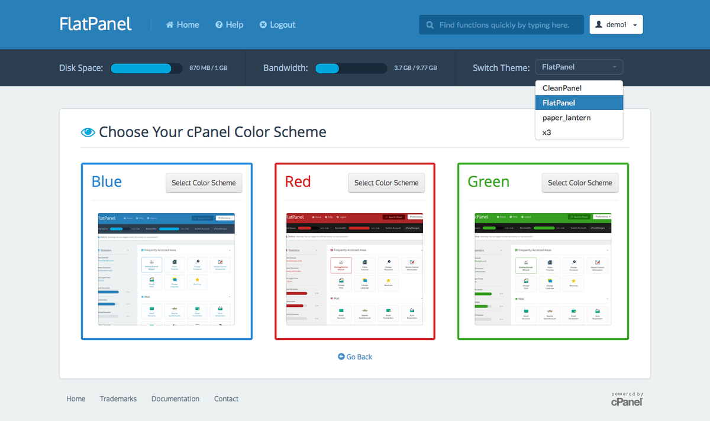Choose CleanPanel from theme list
Viewport: 710px width, 421px height.
pos(579,88)
